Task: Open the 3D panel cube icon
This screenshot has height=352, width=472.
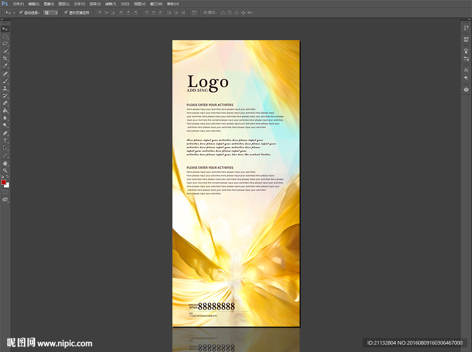Action: tap(466, 89)
